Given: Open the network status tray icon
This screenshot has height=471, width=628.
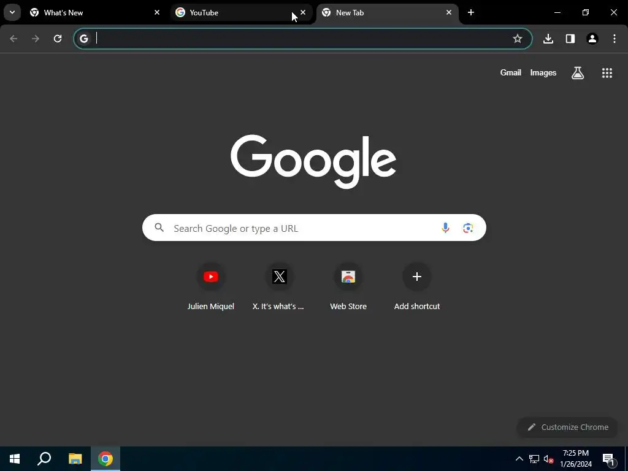Looking at the screenshot, I should tap(534, 459).
